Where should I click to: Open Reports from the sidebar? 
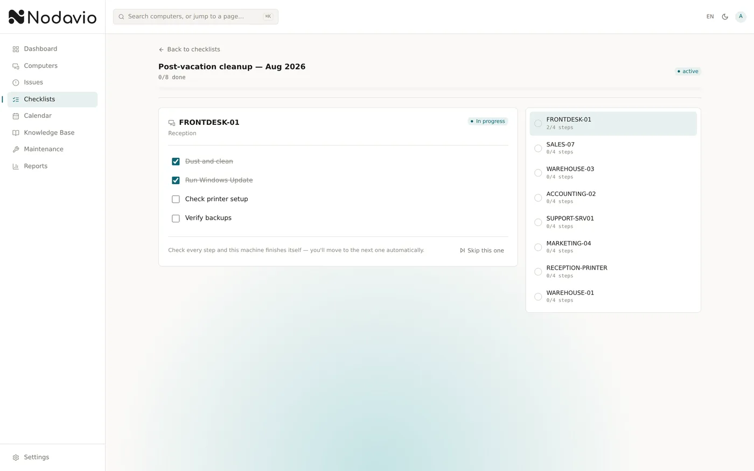click(x=52, y=166)
